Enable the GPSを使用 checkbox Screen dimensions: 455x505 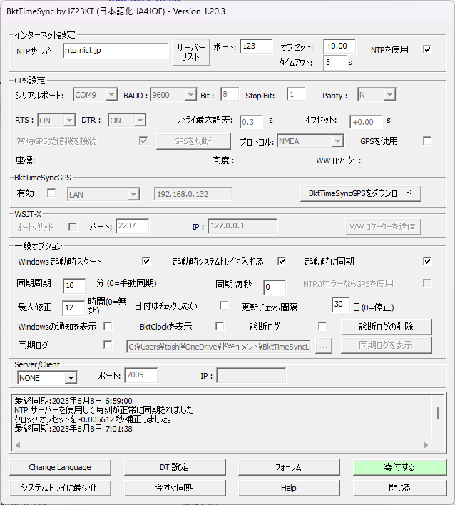[427, 141]
